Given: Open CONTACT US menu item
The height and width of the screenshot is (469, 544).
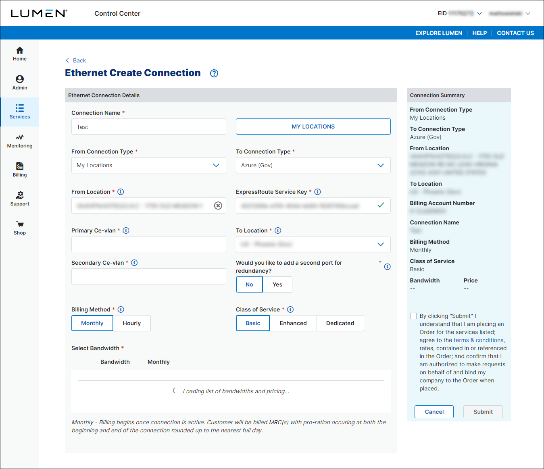Looking at the screenshot, I should [x=515, y=33].
